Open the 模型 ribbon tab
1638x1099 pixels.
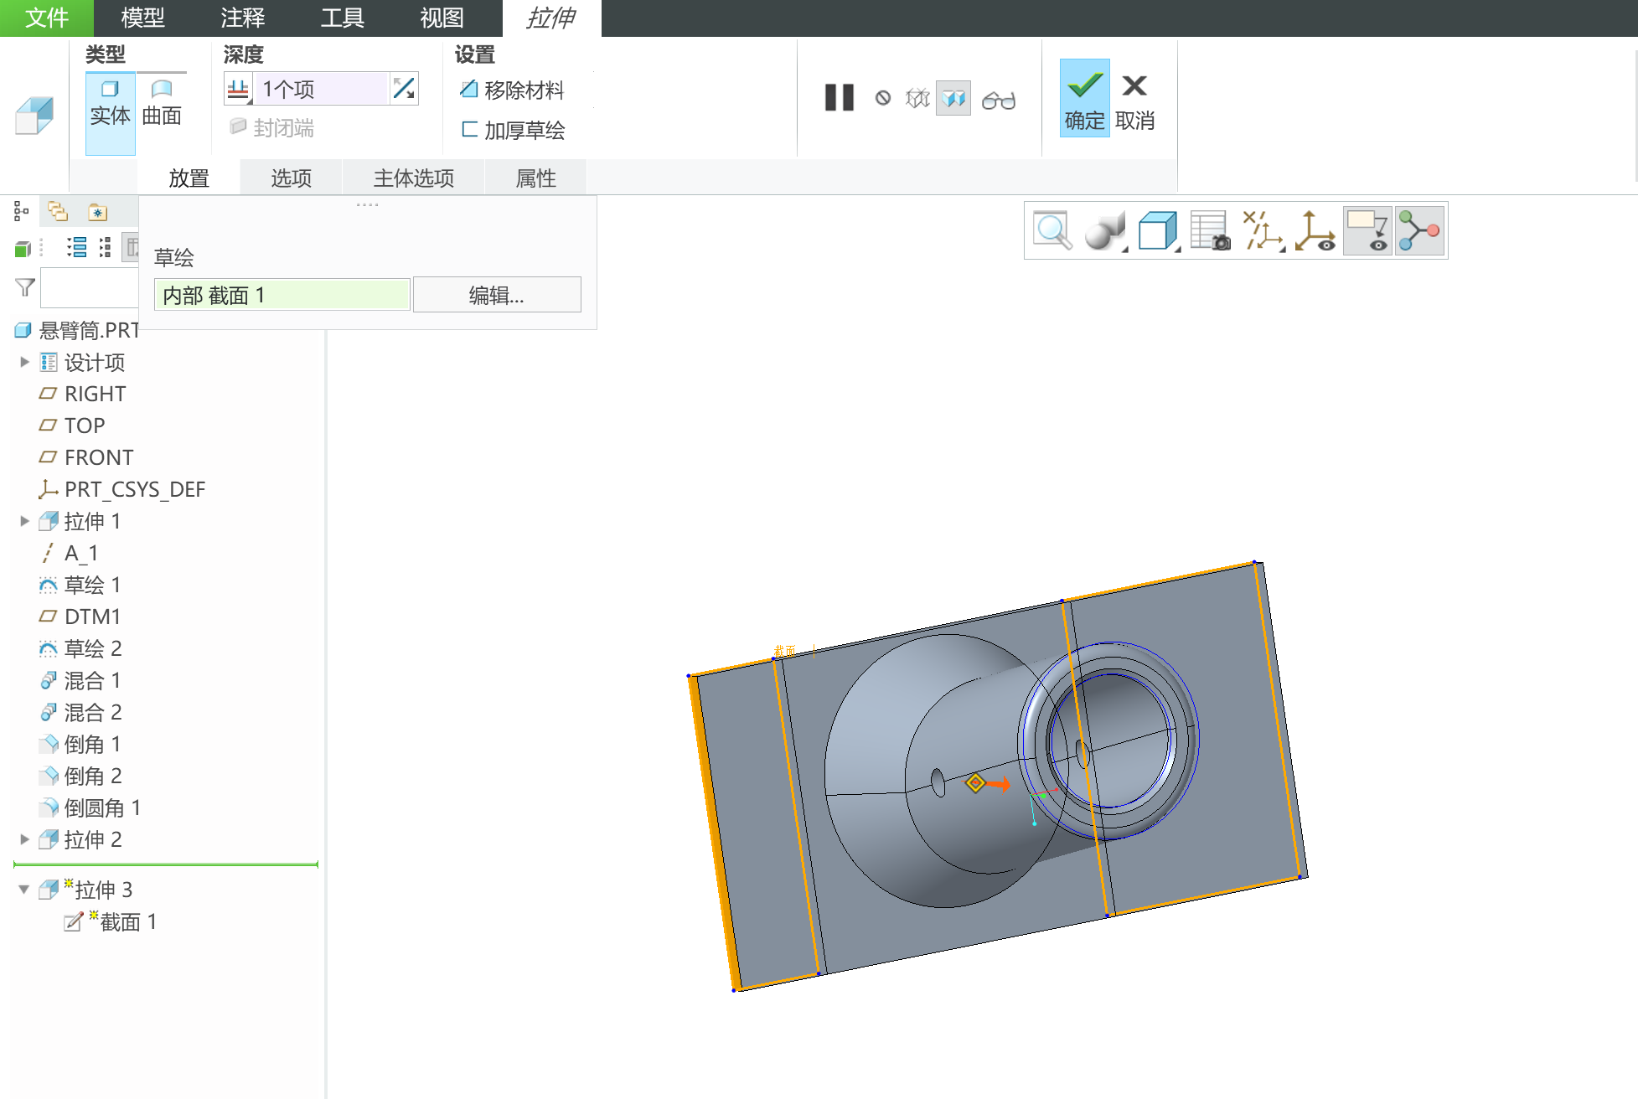point(142,18)
